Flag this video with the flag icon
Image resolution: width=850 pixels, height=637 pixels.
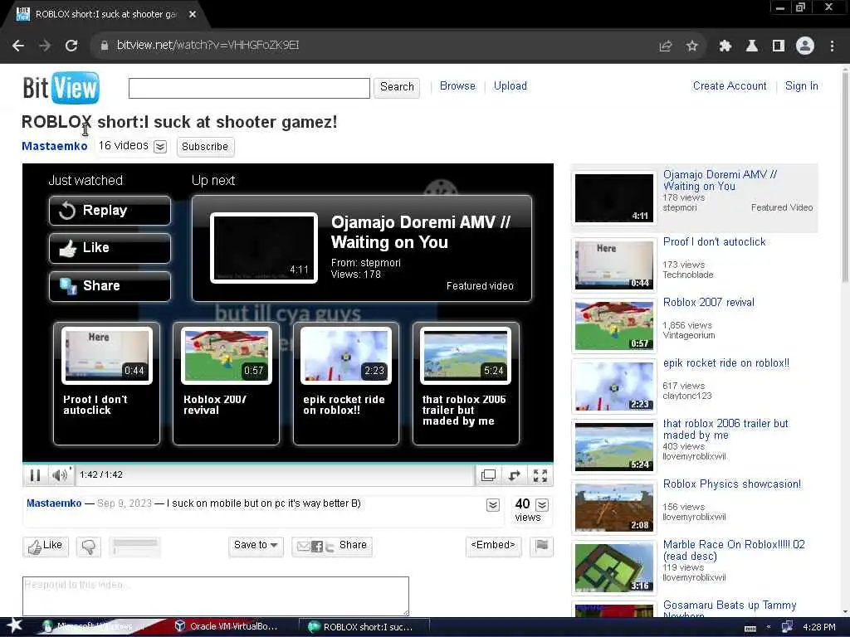point(541,546)
